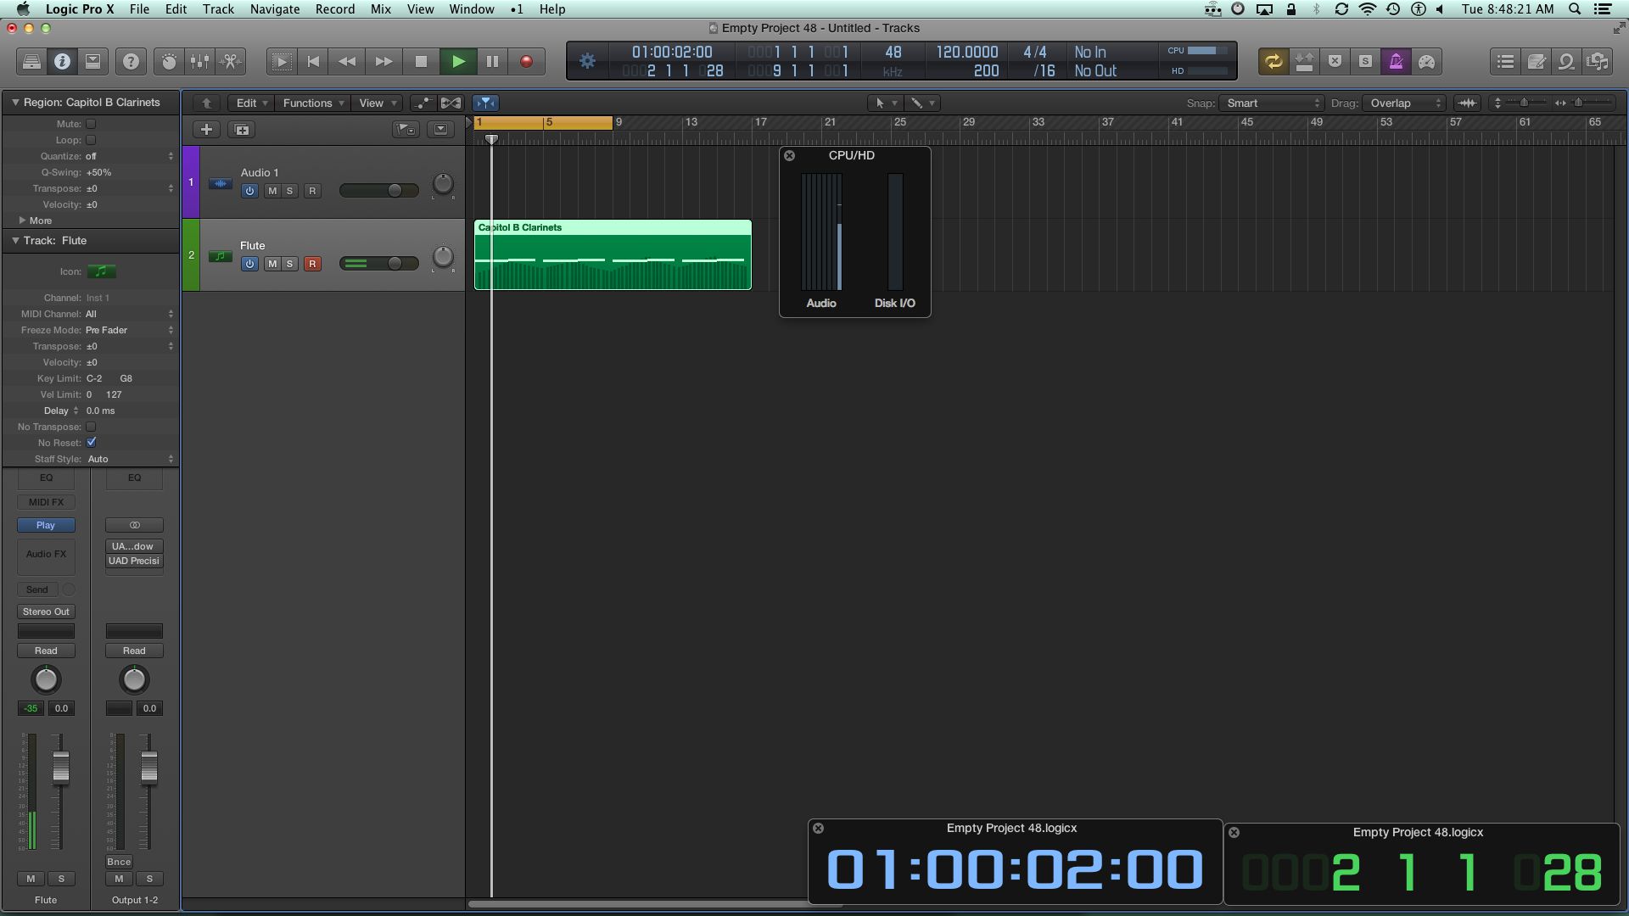Open the Media Browser icon

pos(1597,61)
